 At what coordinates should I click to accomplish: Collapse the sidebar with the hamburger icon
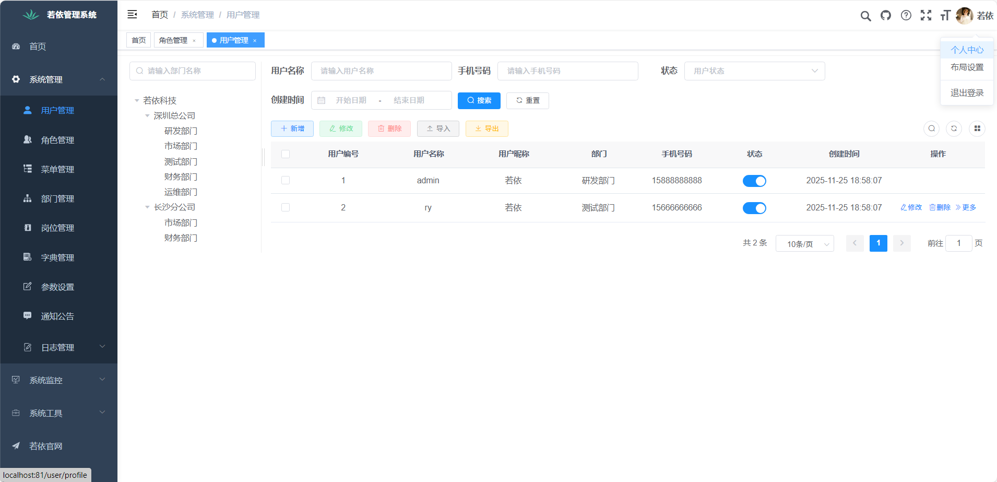pyautogui.click(x=132, y=15)
